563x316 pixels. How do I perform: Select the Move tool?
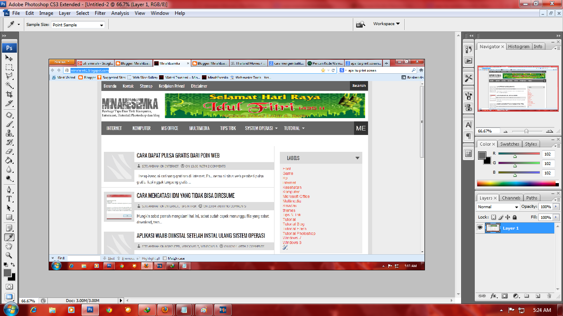tap(9, 58)
